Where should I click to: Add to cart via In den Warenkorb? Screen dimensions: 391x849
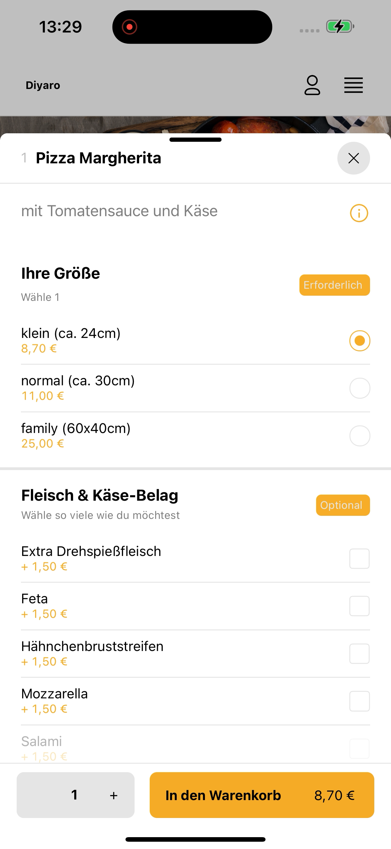coord(262,795)
